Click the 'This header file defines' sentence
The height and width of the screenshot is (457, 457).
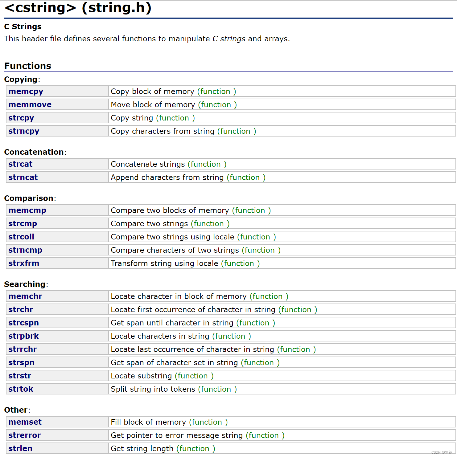pyautogui.click(x=147, y=39)
